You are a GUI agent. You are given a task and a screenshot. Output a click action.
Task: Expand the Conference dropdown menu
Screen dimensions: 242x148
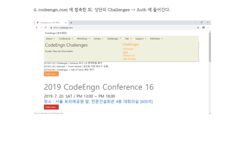pos(66,39)
